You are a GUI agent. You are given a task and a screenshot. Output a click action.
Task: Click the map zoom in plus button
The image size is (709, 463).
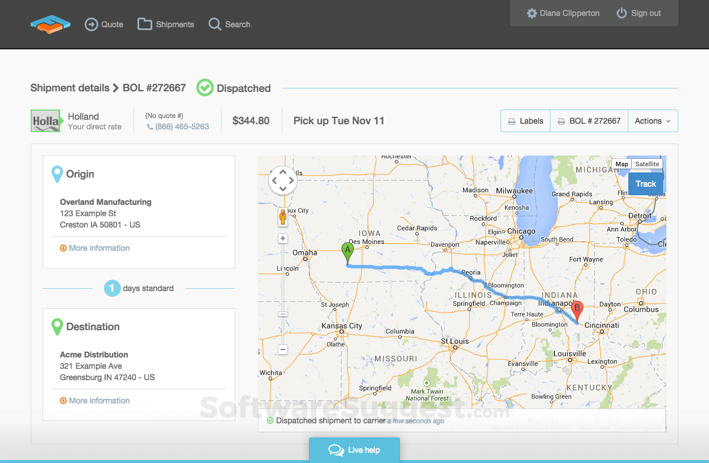(x=283, y=238)
